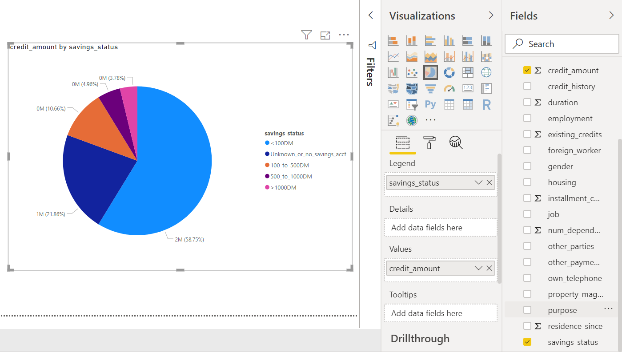Select the Stacked column chart visual

[x=412, y=41]
